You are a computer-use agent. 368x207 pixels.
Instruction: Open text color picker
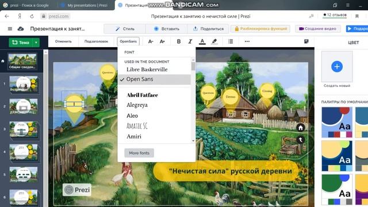pyautogui.click(x=202, y=41)
